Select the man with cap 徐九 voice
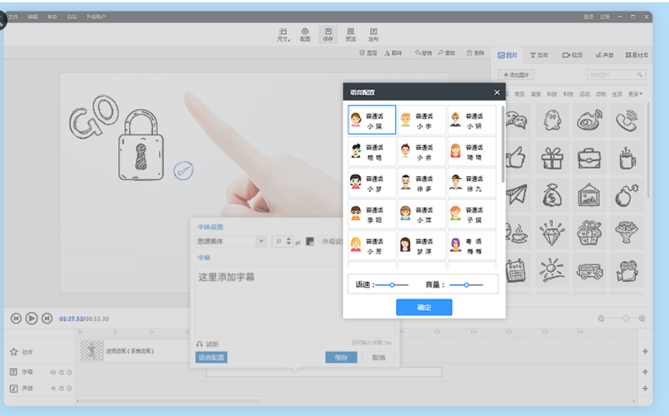The height and width of the screenshot is (416, 669). (x=471, y=183)
